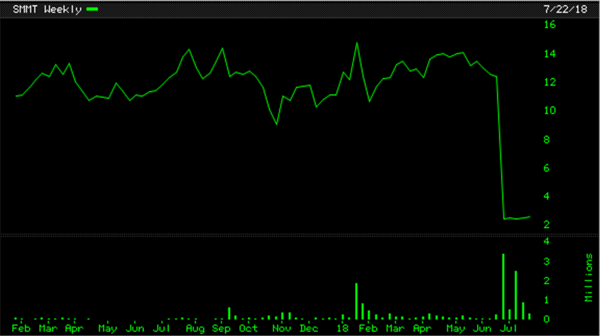The image size is (600, 336).
Task: Select the Dec label on the time axis
Action: [308, 328]
